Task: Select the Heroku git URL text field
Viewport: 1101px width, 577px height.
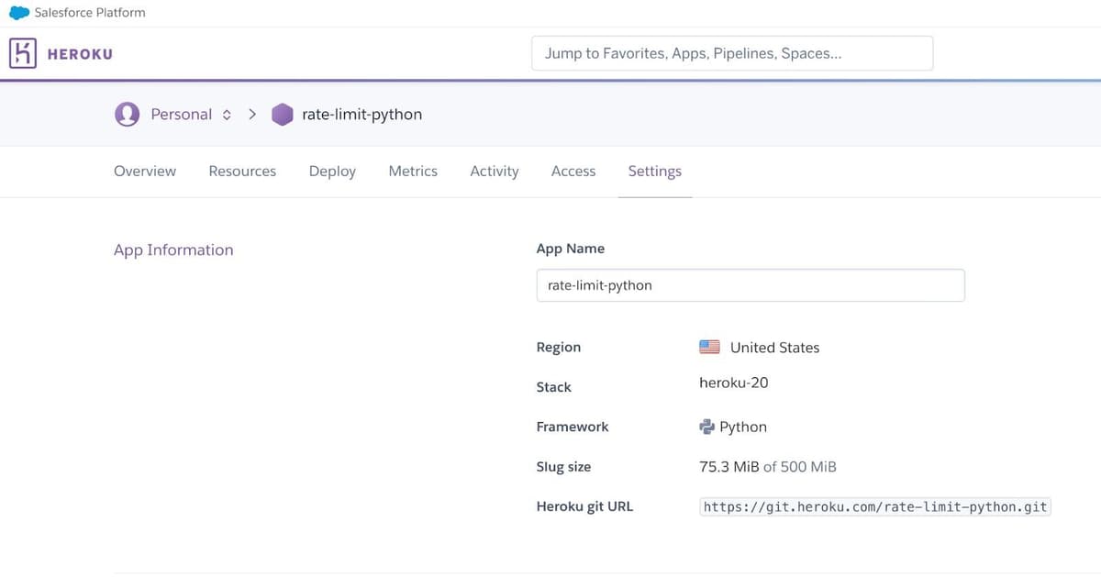Action: [874, 505]
